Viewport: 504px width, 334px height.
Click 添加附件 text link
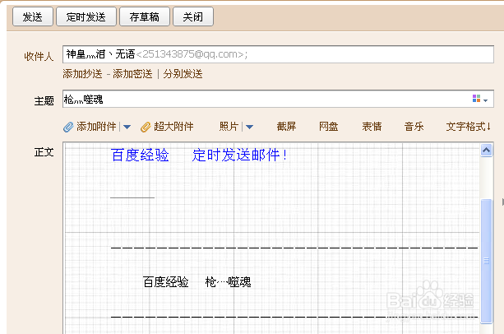click(x=96, y=127)
